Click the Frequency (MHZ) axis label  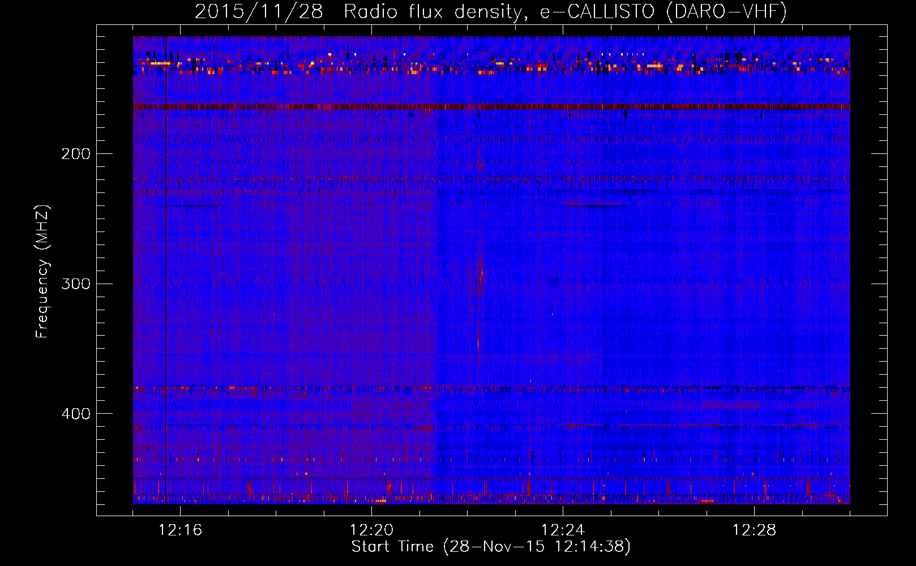(42, 272)
